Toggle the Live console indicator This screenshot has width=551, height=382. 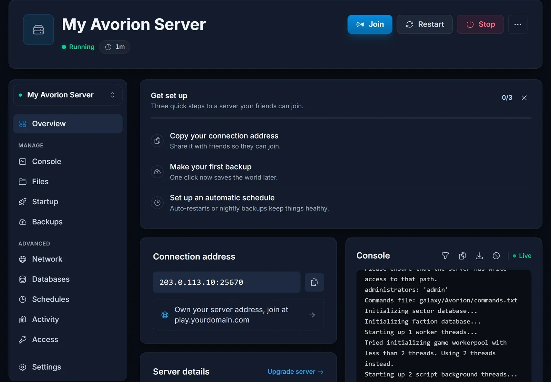click(522, 256)
